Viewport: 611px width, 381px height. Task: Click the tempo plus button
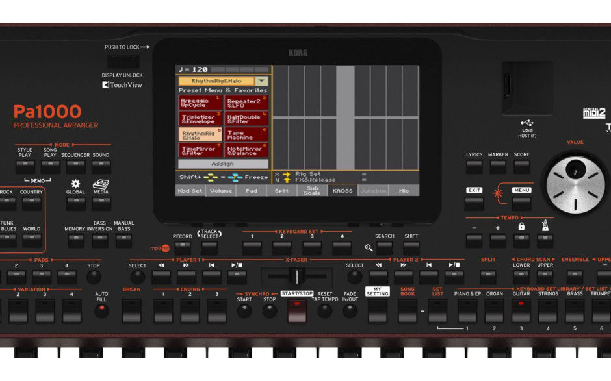pos(498,241)
